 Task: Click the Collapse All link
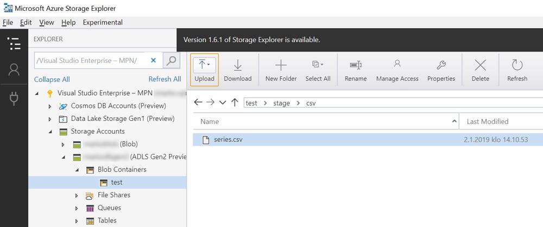(52, 80)
